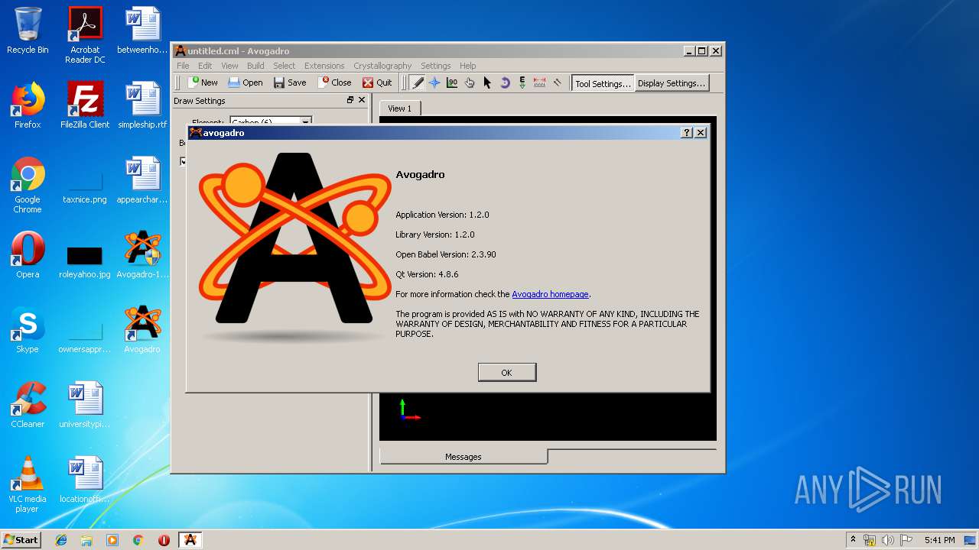Toggle the Display Settings panel button
This screenshot has height=550, width=979.
(x=672, y=83)
